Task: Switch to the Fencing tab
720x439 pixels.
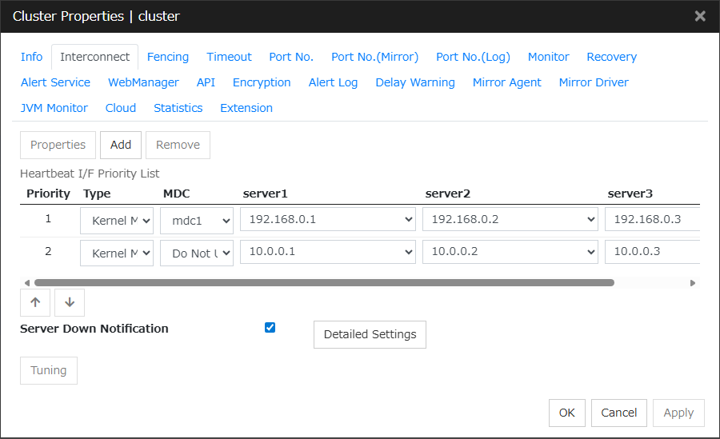Action: [168, 57]
